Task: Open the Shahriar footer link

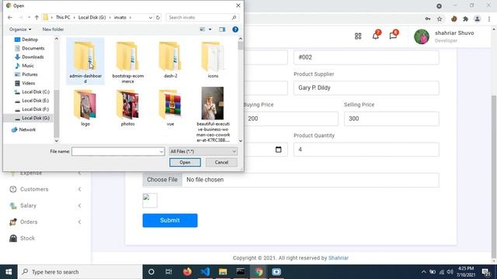Action: [x=339, y=258]
